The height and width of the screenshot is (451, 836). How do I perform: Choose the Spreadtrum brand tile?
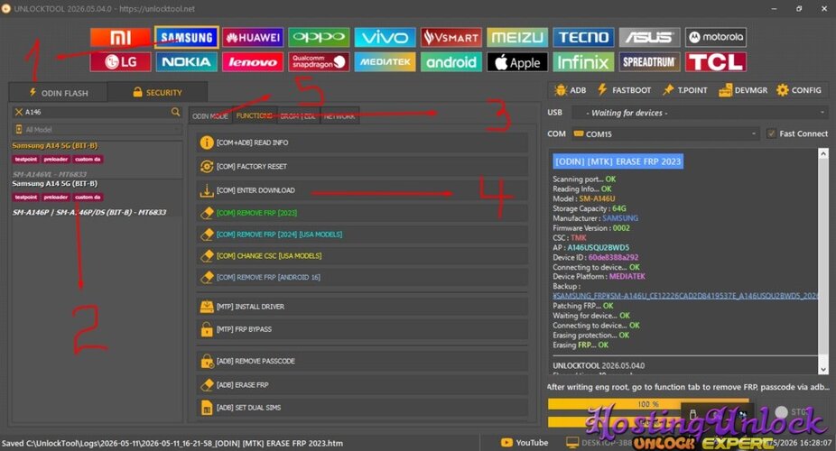[649, 61]
